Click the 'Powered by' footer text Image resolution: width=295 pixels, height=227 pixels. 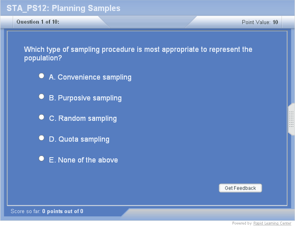[241, 224]
